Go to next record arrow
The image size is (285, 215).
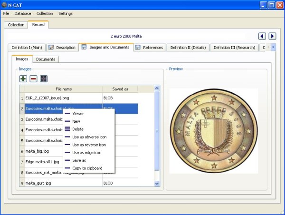click(272, 36)
